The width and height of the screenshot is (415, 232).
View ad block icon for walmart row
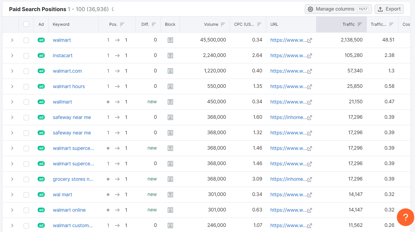170,40
